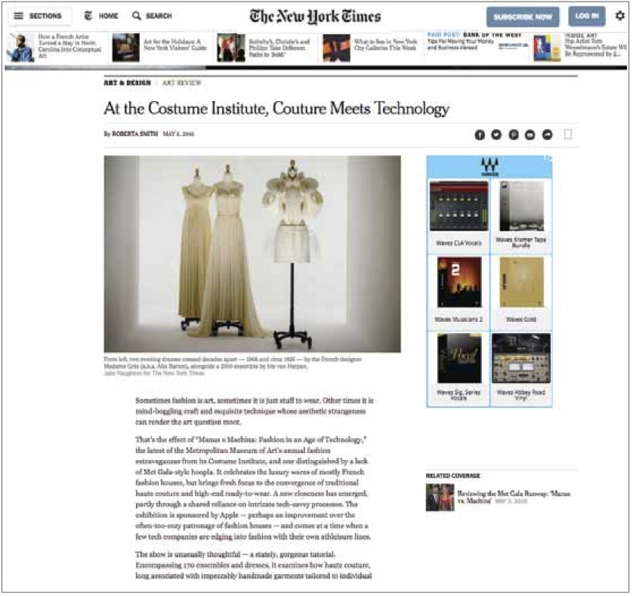
Task: Click the main dresses photo
Action: 252,254
